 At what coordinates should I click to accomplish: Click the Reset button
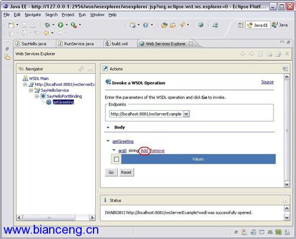coord(126,173)
